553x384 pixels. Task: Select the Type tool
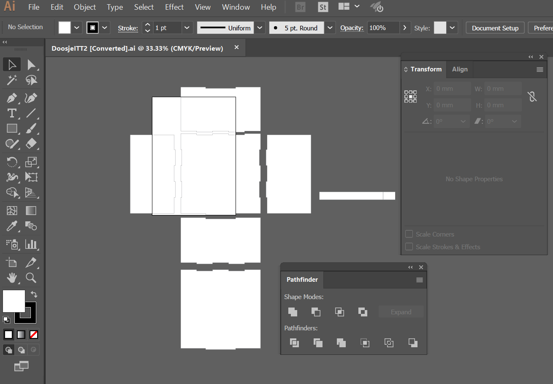[x=12, y=113]
